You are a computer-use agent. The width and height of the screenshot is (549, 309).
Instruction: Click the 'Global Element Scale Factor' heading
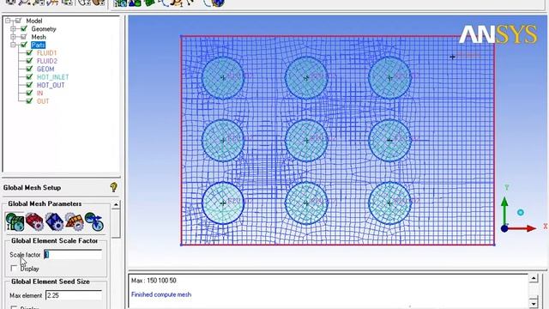coord(55,241)
